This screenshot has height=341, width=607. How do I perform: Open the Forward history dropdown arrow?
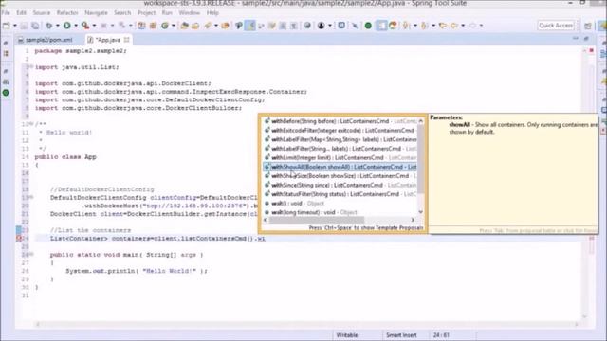pyautogui.click(x=481, y=26)
